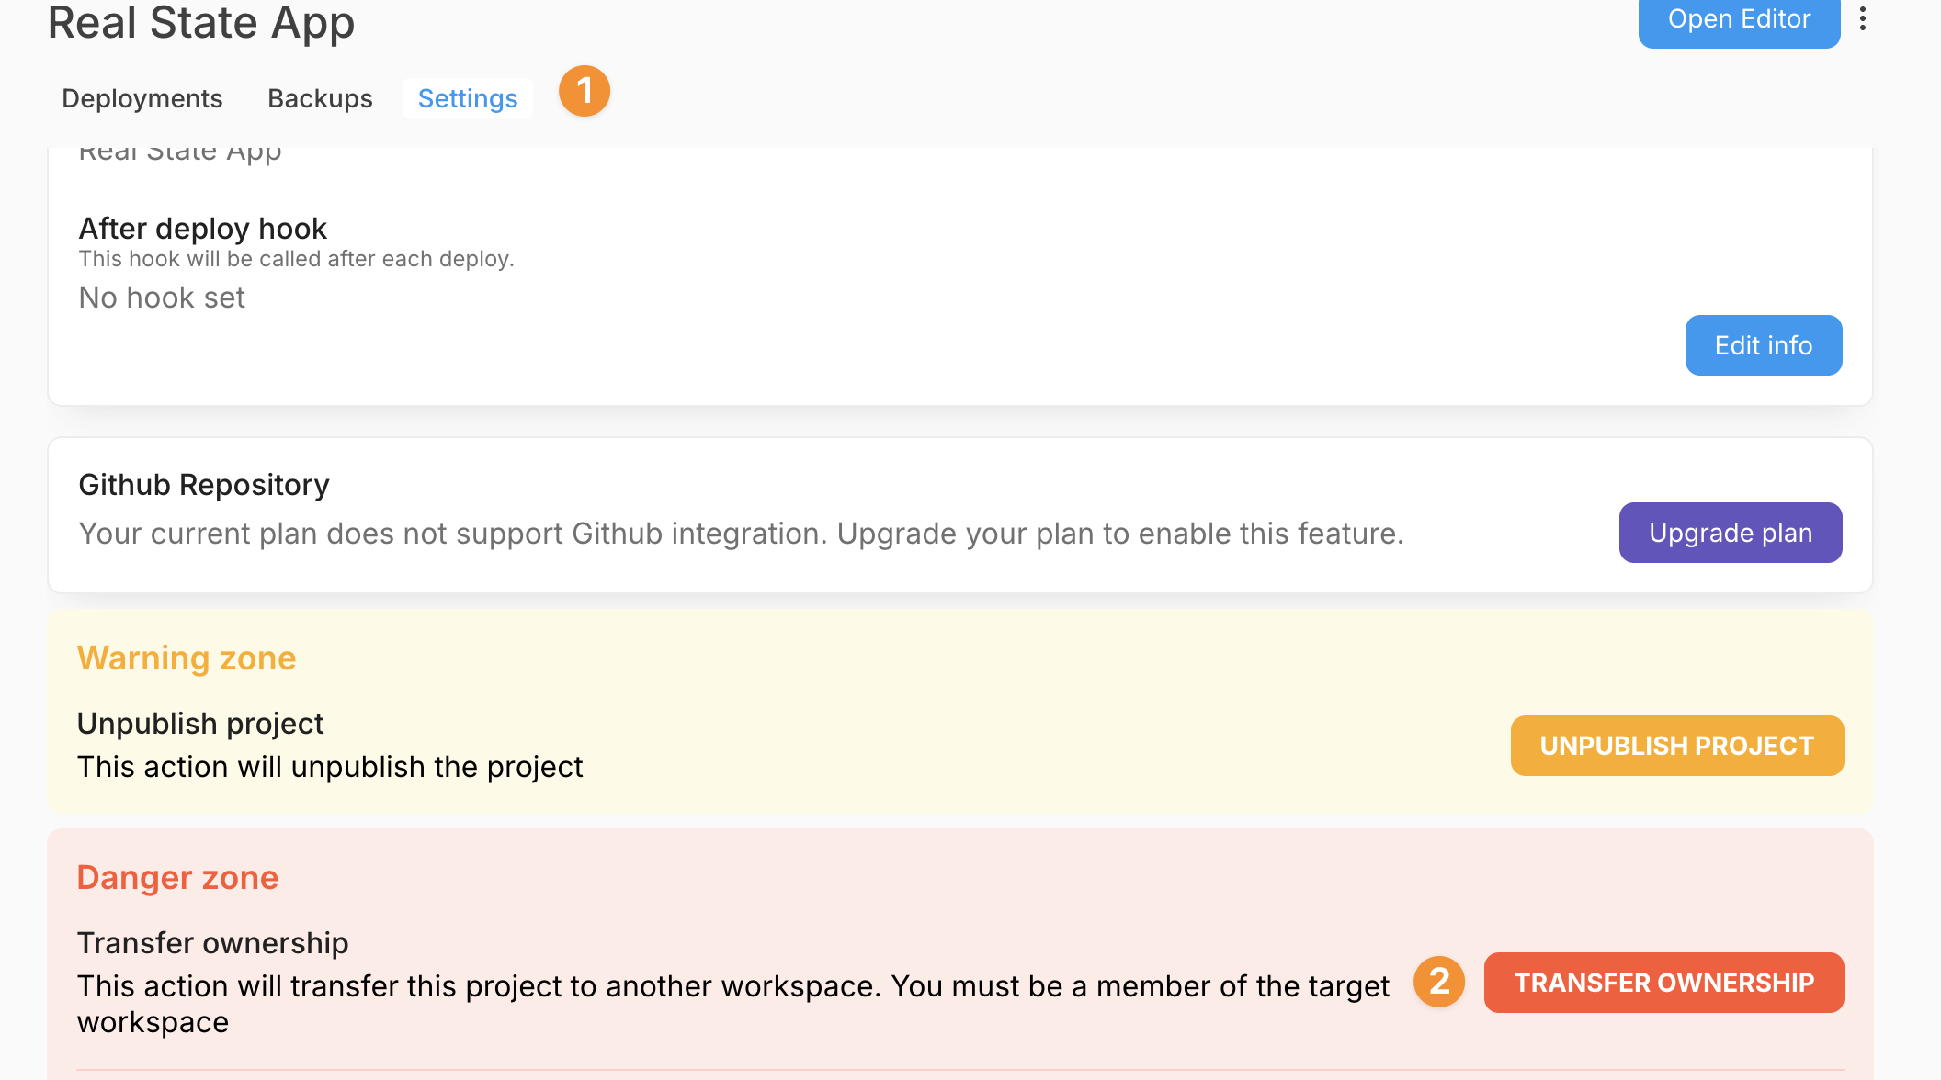This screenshot has height=1080, width=1941.
Task: Click the Github Repository heading
Action: [x=204, y=485]
